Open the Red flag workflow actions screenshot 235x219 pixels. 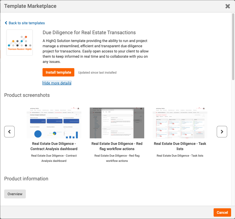(x=117, y=123)
